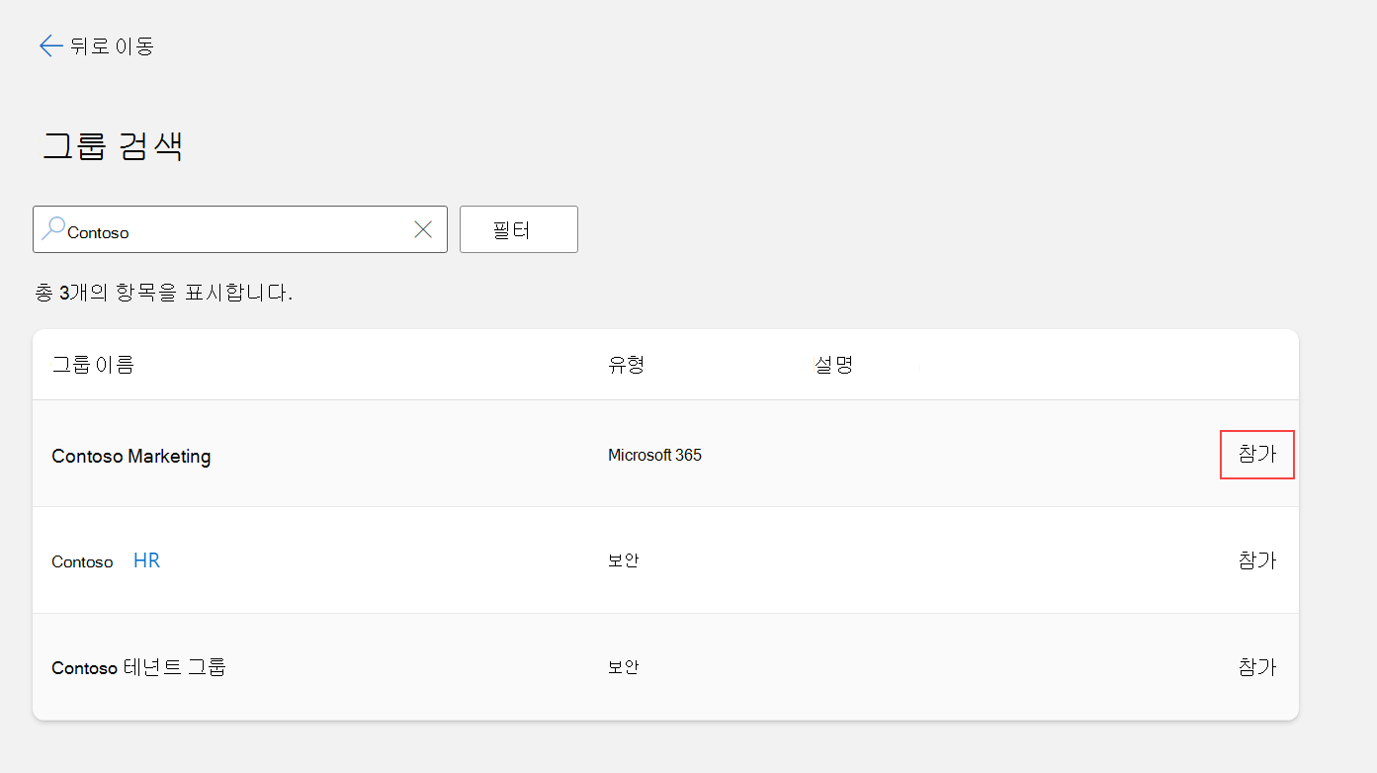Focus the Contoso search field
Image resolution: width=1377 pixels, height=773 pixels.
(240, 229)
